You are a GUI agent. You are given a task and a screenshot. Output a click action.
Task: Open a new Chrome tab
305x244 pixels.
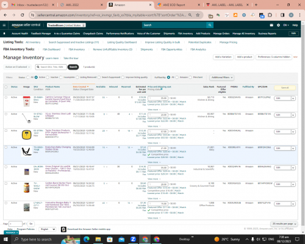click(x=256, y=5)
